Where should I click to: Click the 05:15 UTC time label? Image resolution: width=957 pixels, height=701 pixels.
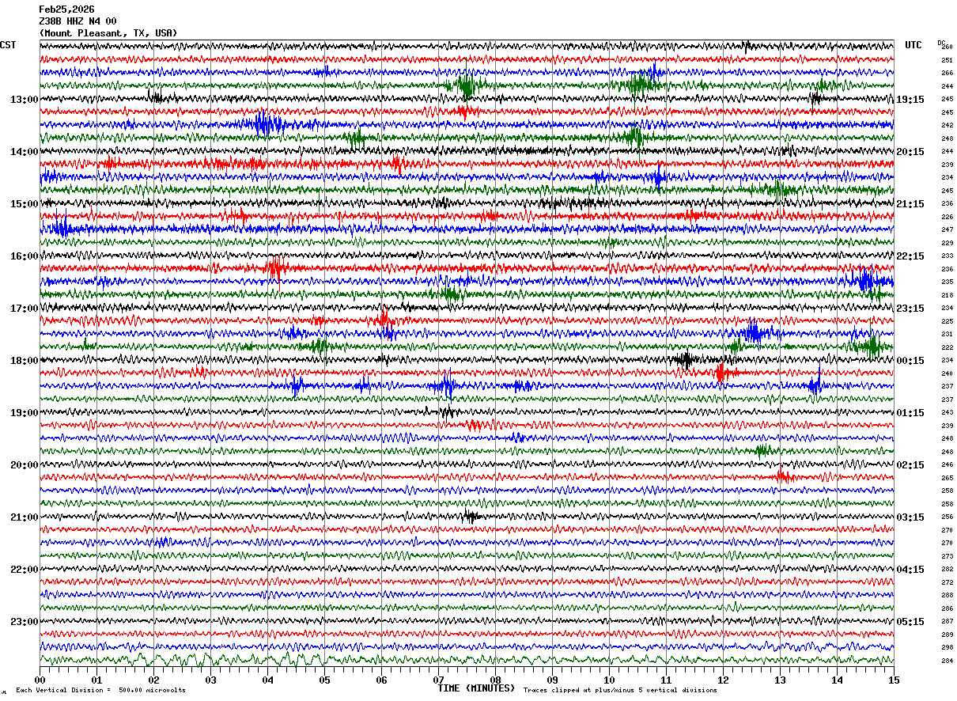tap(910, 622)
